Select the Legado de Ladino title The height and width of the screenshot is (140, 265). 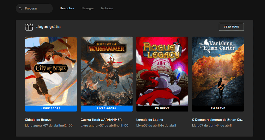pos(150,120)
